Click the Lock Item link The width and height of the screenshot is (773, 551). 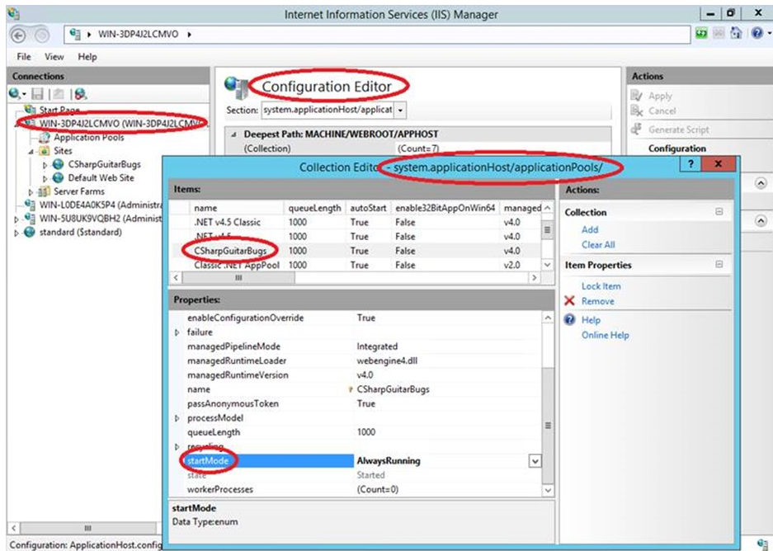pos(601,286)
